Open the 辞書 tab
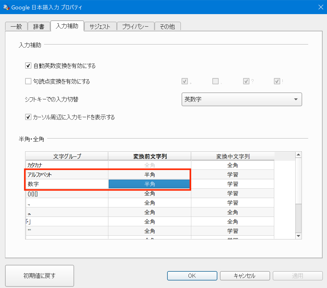Image resolution: width=327 pixels, height=288 pixels. point(39,27)
